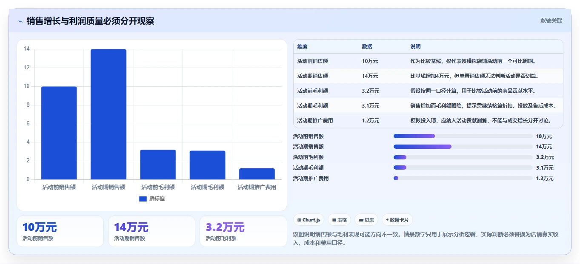This screenshot has width=580, height=264.
Task: Click the 活动期销售额 label beside its progress bar
Action: pyautogui.click(x=309, y=147)
